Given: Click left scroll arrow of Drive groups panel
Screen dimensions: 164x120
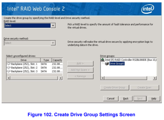Looking at the screenshot, I should tap(103, 78).
